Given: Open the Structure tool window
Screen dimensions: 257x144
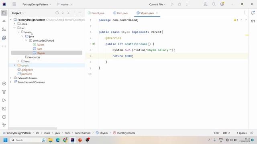Looking at the screenshot, I should pyautogui.click(x=4, y=29).
